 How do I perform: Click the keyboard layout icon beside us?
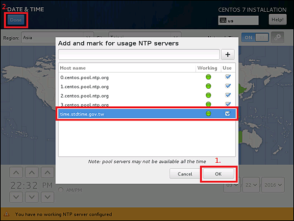coord(223,20)
